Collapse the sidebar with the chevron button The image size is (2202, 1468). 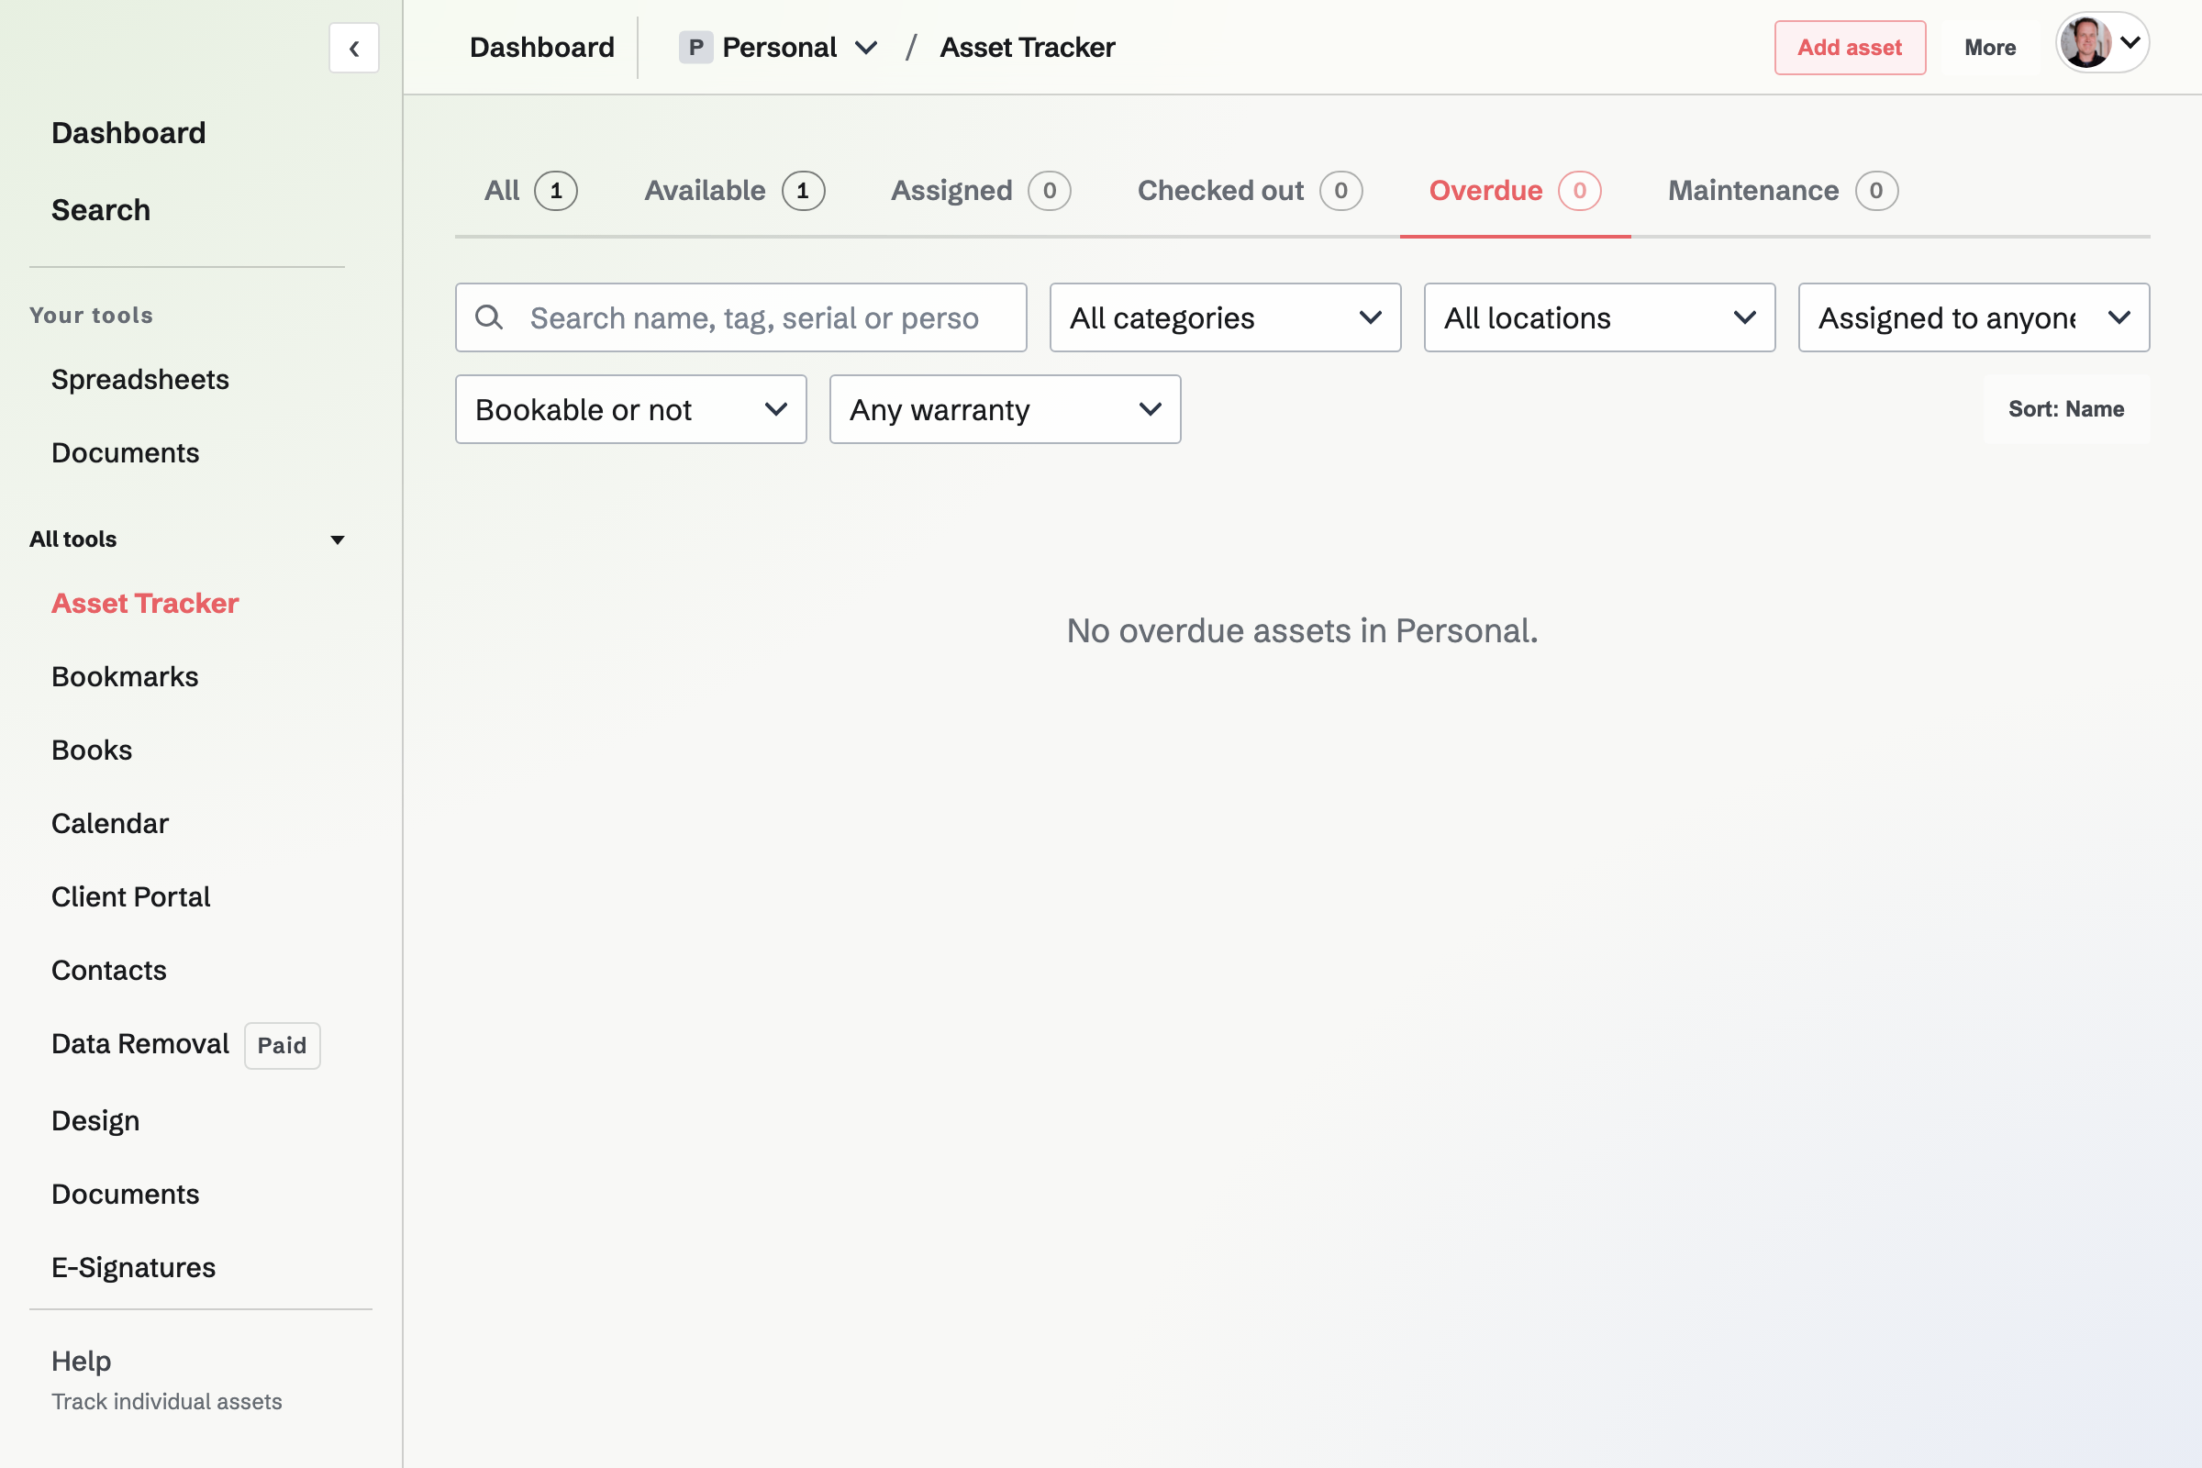point(354,48)
